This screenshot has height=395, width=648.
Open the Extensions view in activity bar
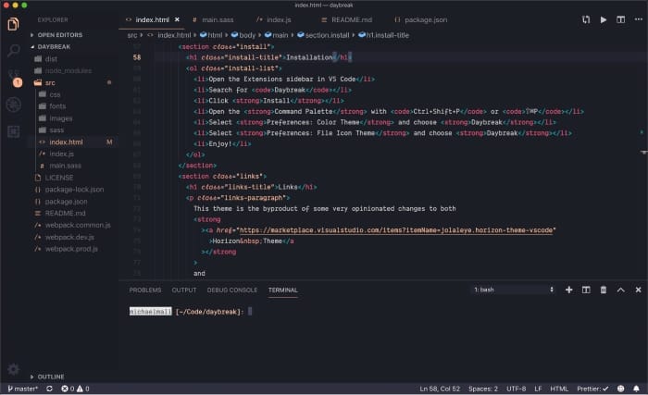(14, 131)
